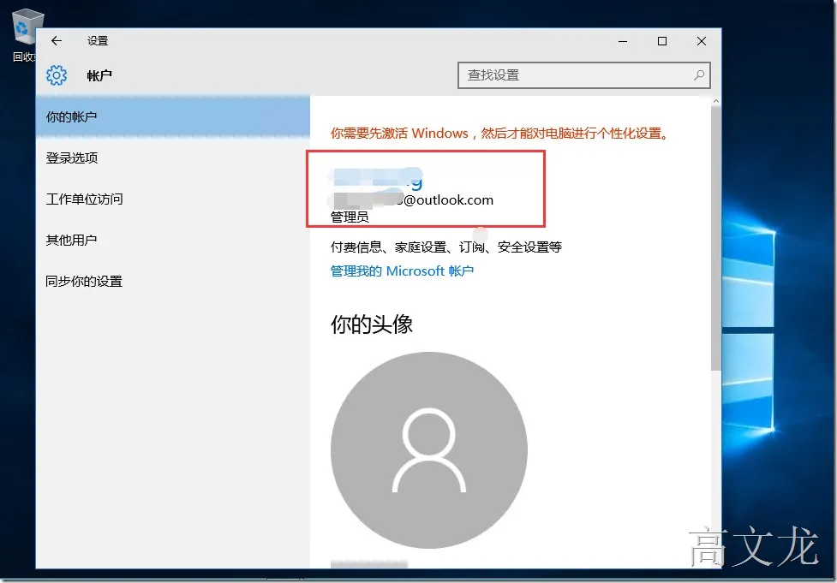837x583 pixels.
Task: Click the 你的头像 heading
Action: (372, 324)
